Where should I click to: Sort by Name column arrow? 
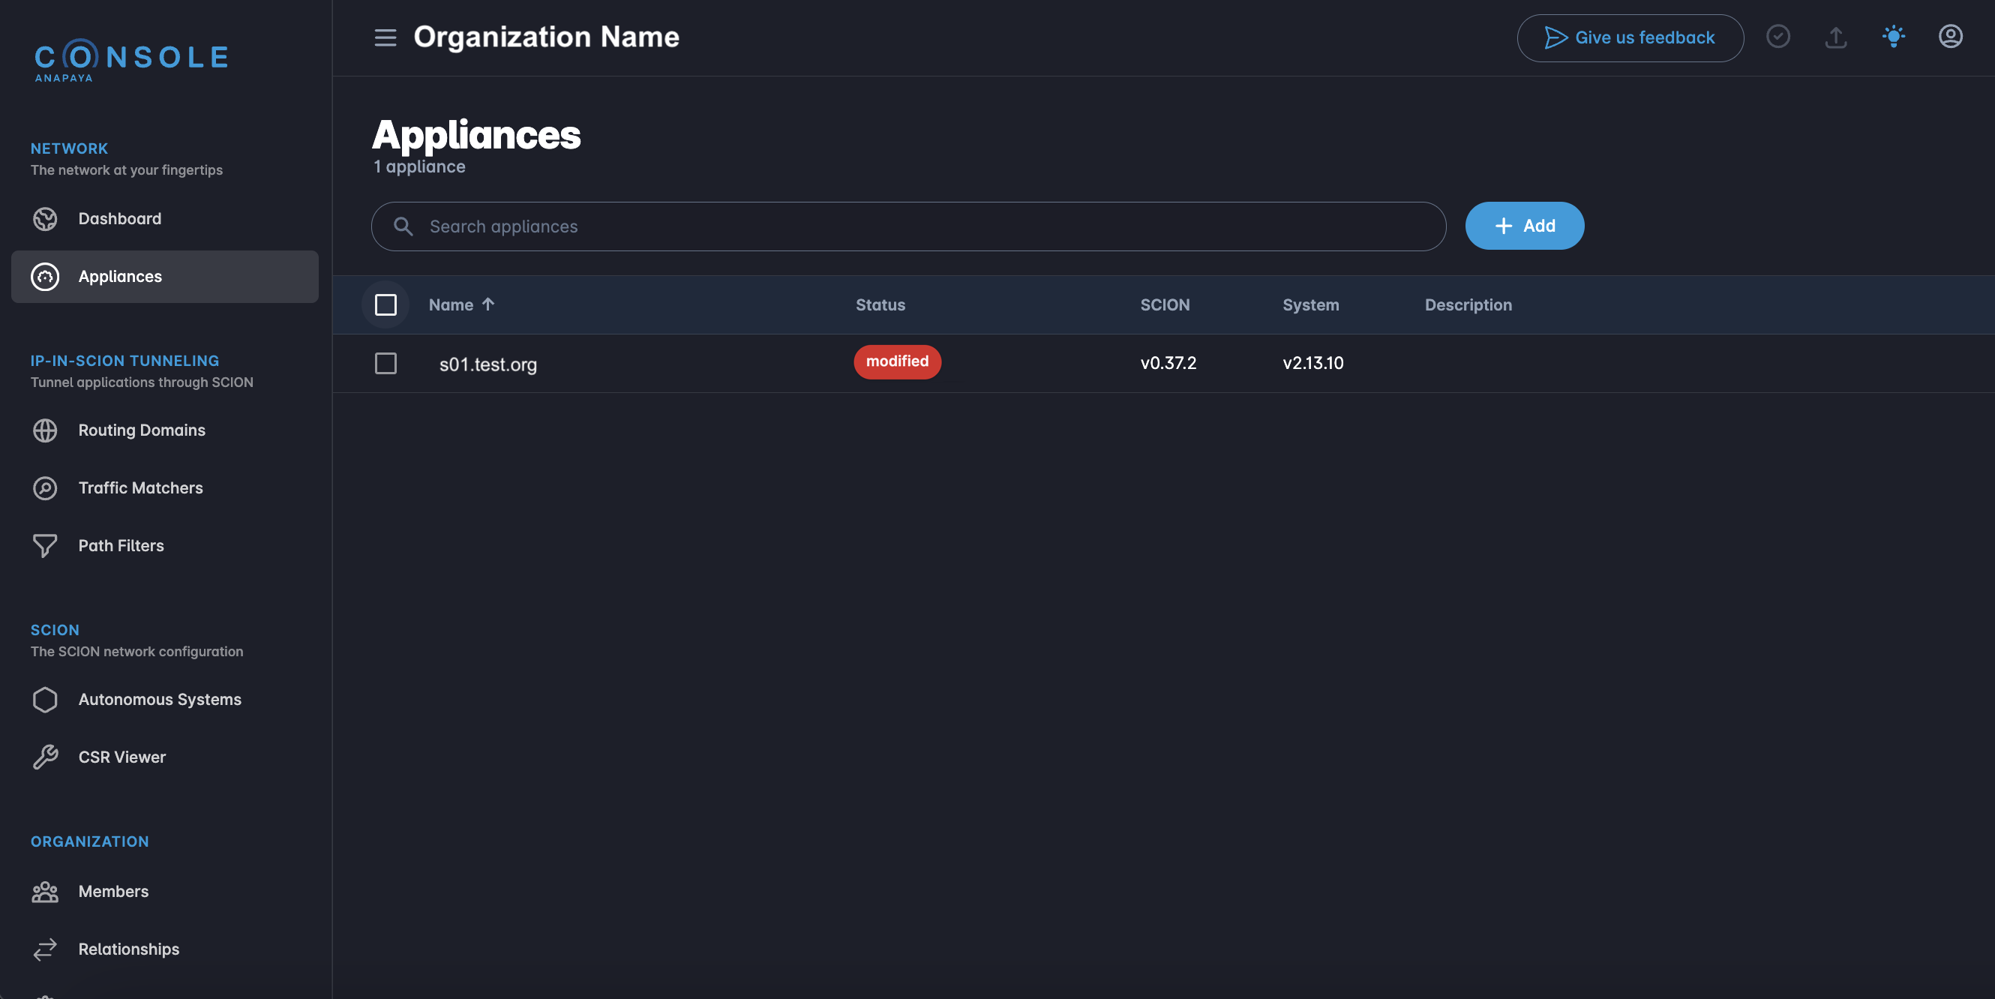[x=488, y=304]
